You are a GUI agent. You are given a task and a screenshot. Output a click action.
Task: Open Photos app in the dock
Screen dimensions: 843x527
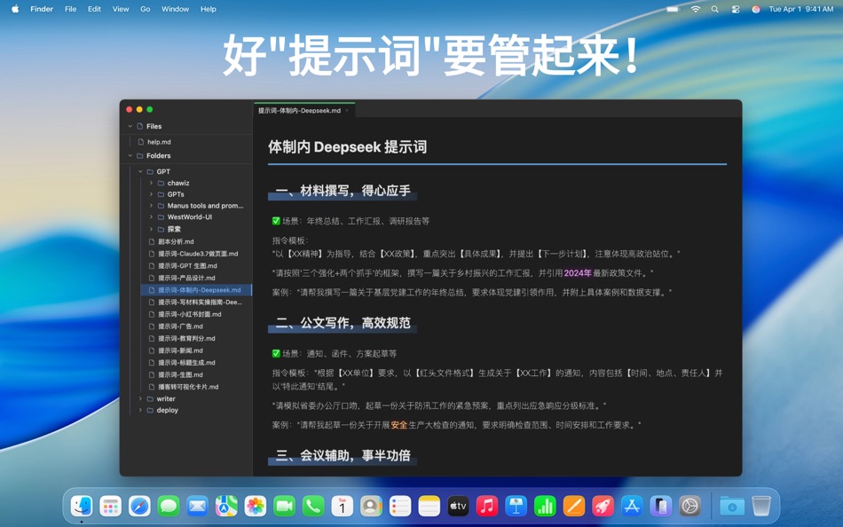coord(256,506)
